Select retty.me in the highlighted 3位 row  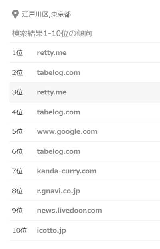52,92
